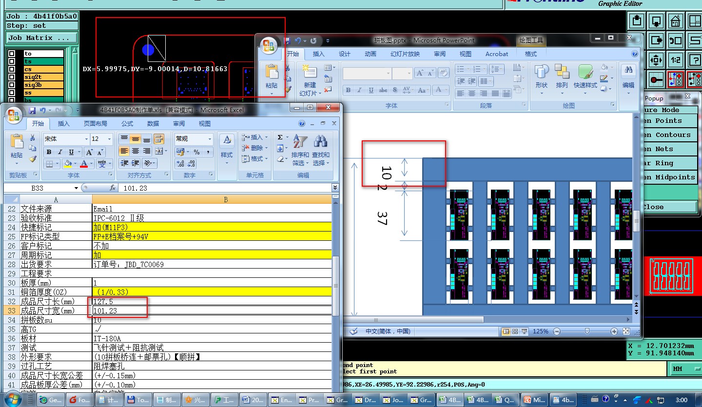Increase font size in Excel ribbon

(89, 152)
